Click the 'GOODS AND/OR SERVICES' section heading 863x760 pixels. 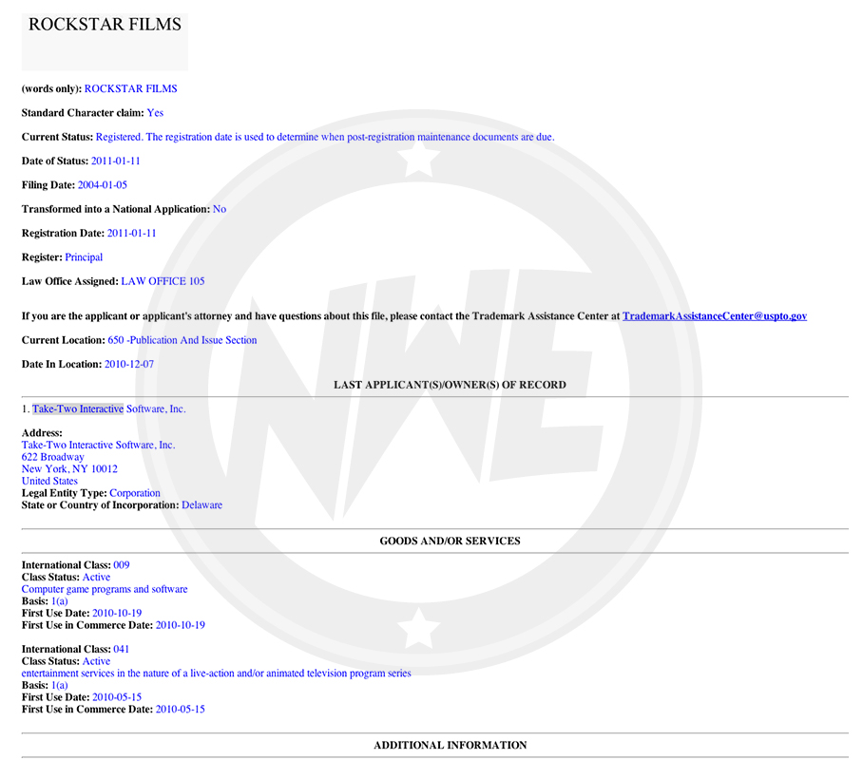450,541
